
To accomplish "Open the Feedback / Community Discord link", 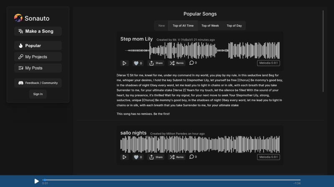I will pyautogui.click(x=38, y=83).
